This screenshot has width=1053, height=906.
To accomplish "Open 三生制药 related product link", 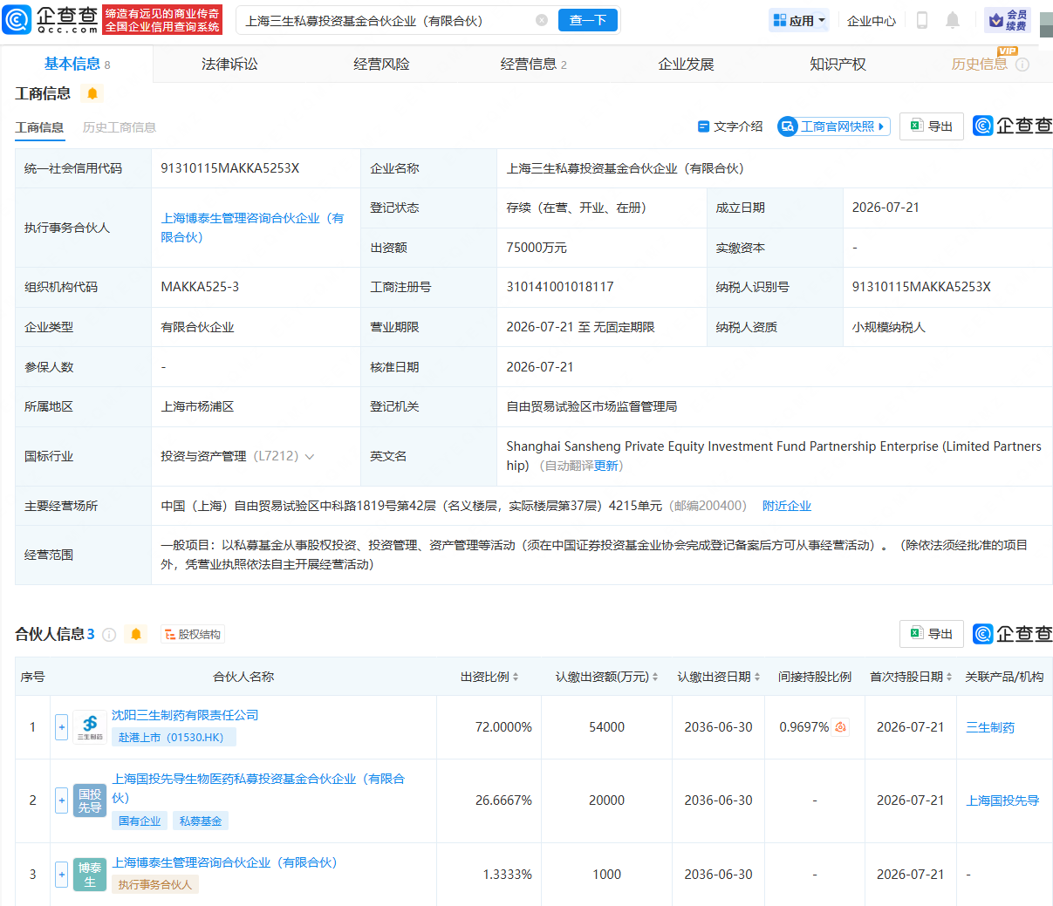I will (990, 727).
